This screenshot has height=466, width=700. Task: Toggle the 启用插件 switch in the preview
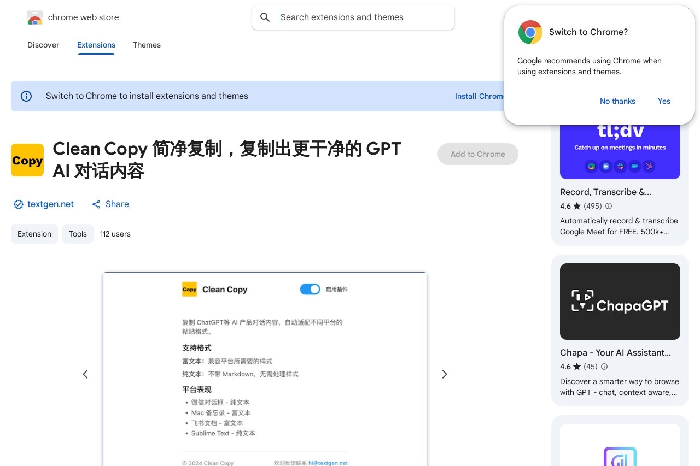tap(310, 289)
